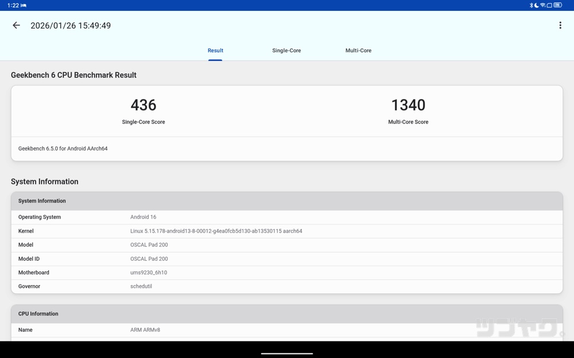The height and width of the screenshot is (358, 574).
Task: Select the Kernel row showing Linux 5.15.178
Action: click(287, 231)
